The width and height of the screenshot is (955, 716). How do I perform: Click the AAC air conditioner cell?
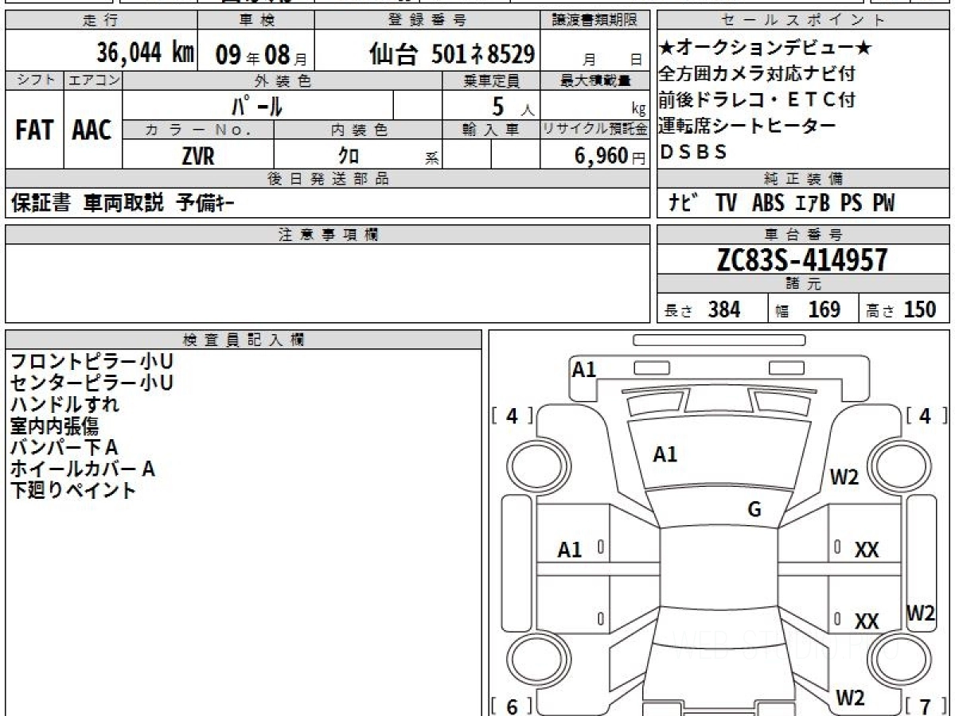[92, 130]
